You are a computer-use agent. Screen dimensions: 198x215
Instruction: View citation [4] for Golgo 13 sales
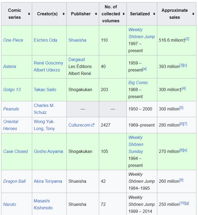click(184, 88)
